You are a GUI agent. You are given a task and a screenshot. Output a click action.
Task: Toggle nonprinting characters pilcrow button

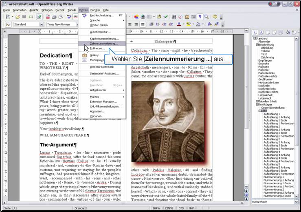pos(200,17)
